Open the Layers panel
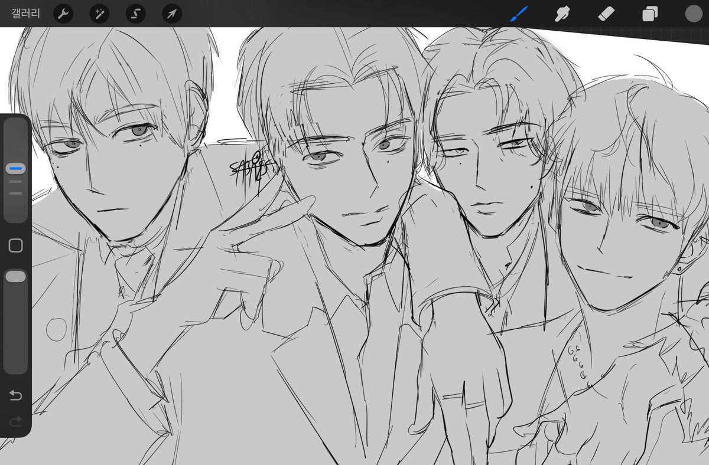The image size is (709, 465). [650, 14]
